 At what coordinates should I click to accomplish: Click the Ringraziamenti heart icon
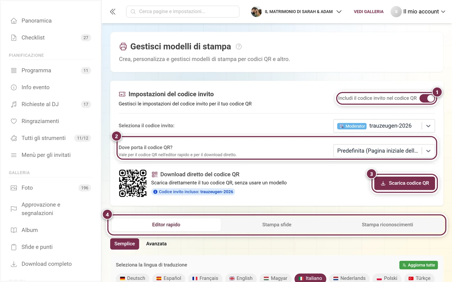14,121
